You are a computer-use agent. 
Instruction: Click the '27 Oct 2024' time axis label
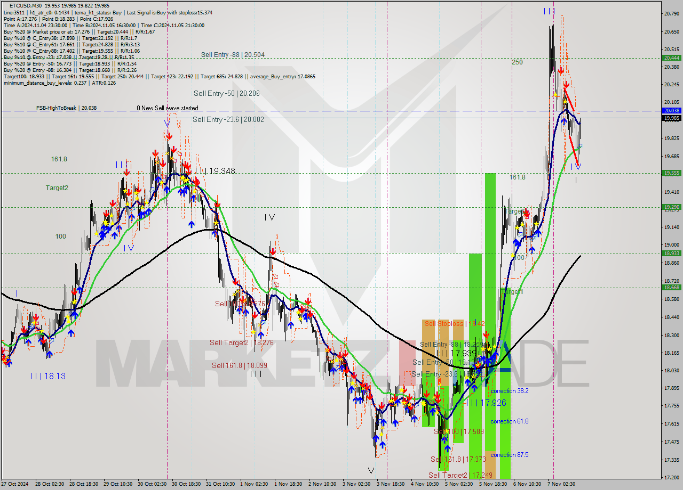point(14,484)
